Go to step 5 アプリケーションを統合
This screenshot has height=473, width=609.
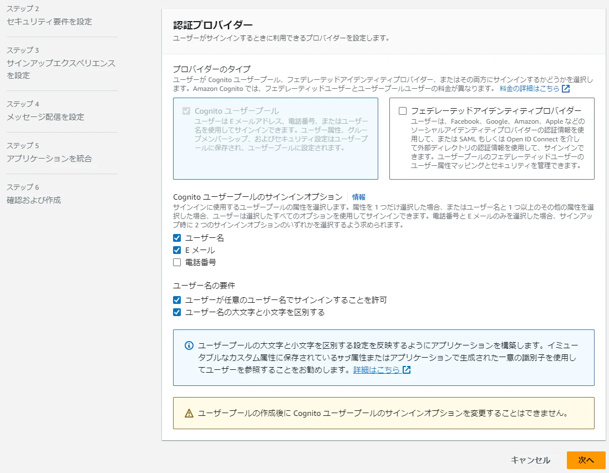(x=49, y=159)
